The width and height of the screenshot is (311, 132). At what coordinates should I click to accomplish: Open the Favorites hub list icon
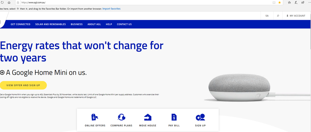[289, 2]
